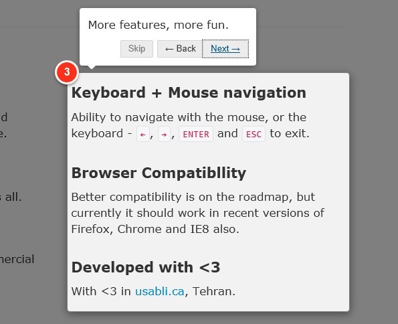Click the dimmed 'nercial' text on the left
This screenshot has width=398, height=324.
pos(17,259)
